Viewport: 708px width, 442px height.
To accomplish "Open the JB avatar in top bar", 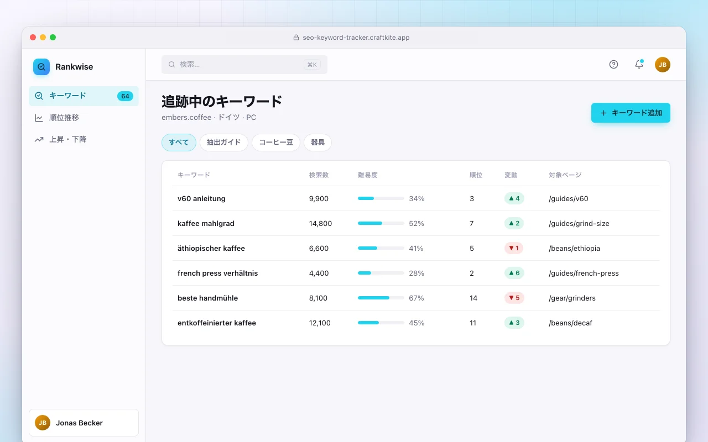I will pos(663,65).
